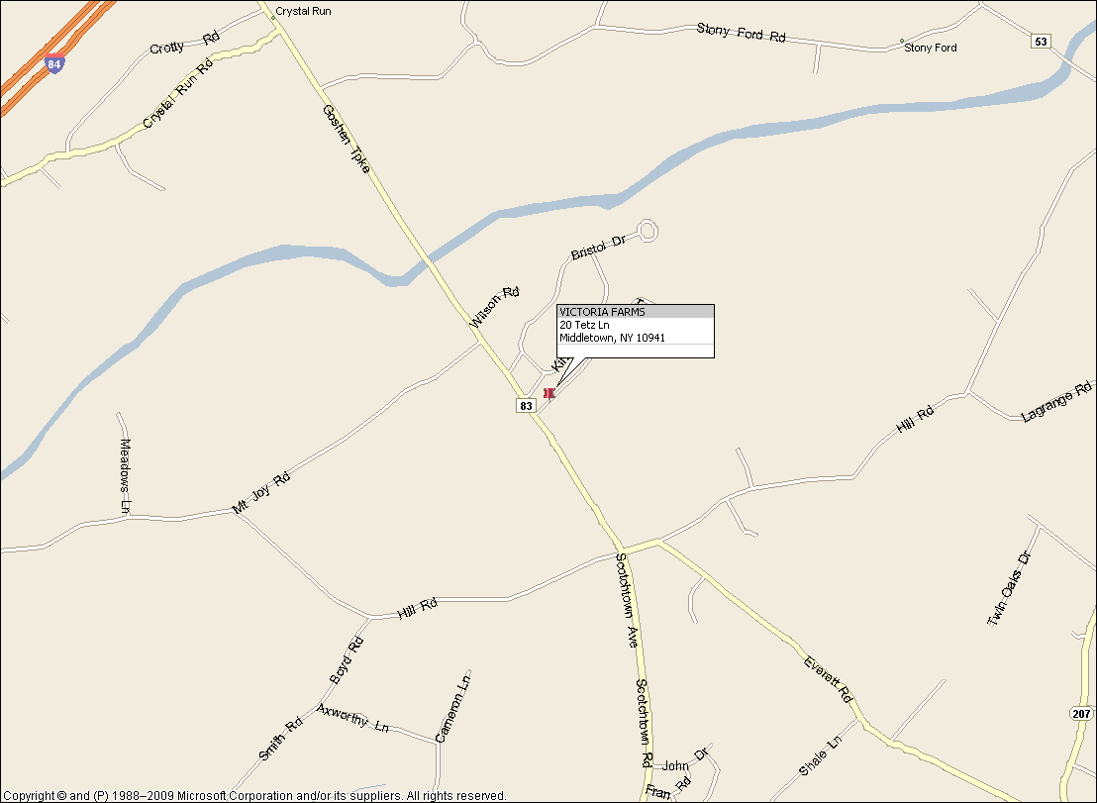
Task: Click the Everett Rd label
Action: [829, 679]
